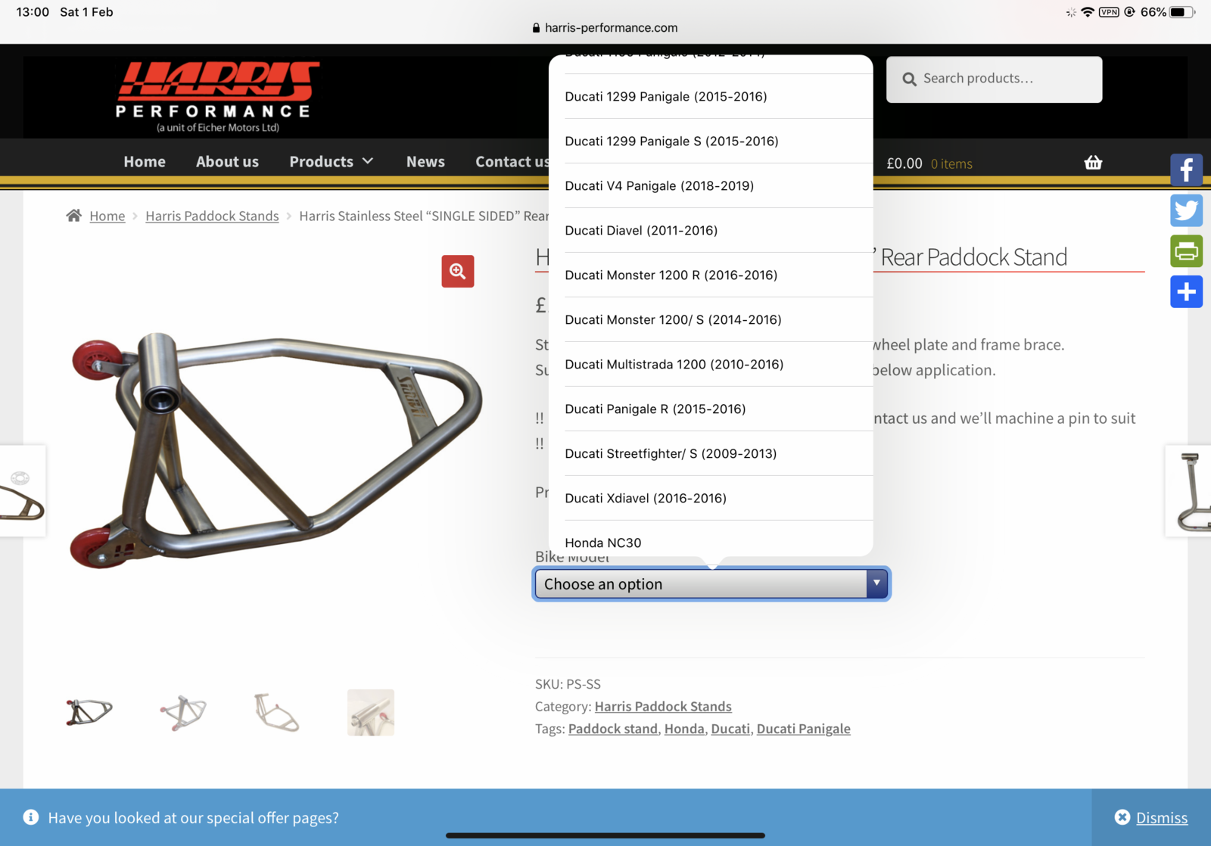Image resolution: width=1211 pixels, height=846 pixels.
Task: Click the Twitter share icon
Action: 1186,210
